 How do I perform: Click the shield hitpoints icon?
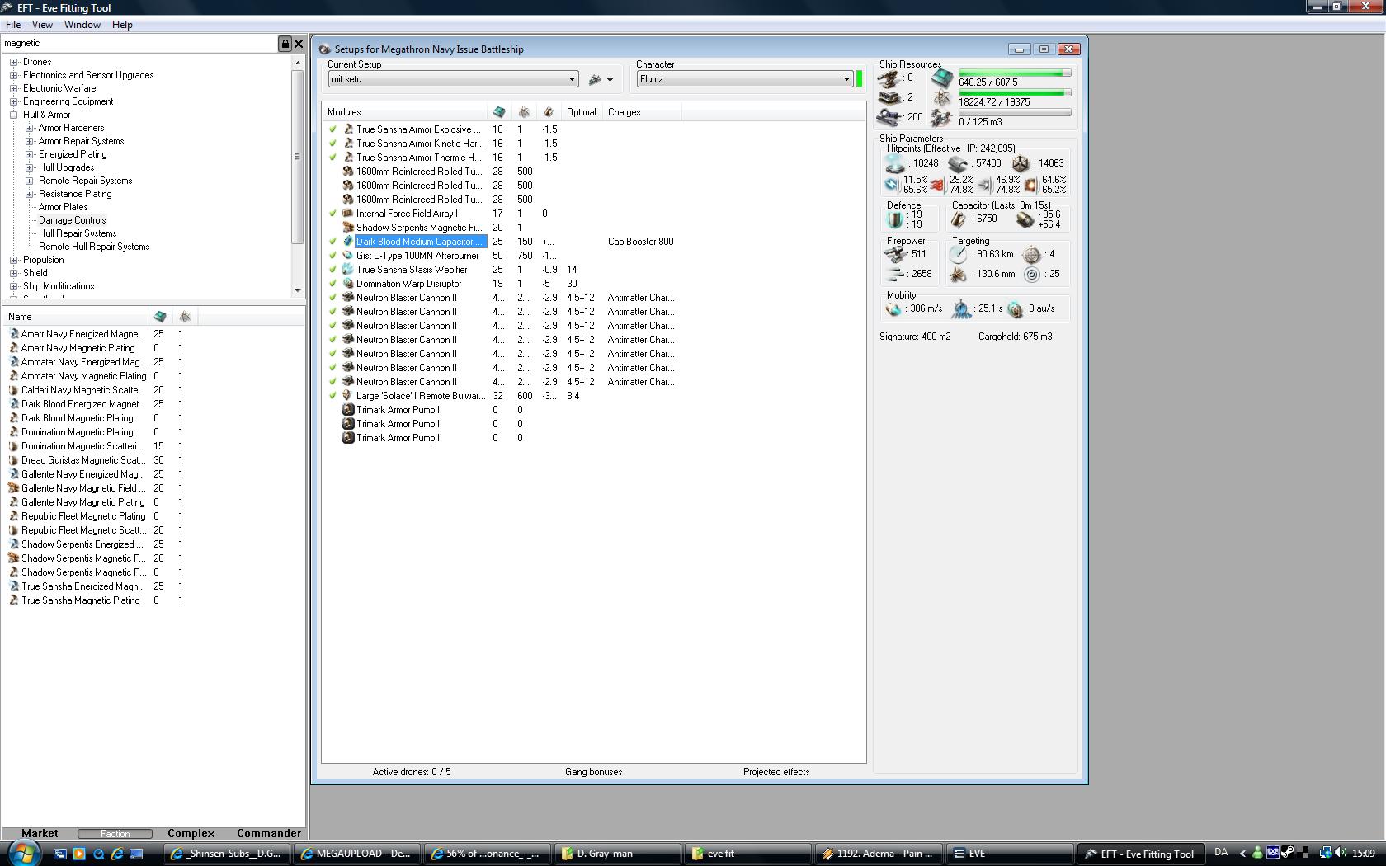(894, 164)
